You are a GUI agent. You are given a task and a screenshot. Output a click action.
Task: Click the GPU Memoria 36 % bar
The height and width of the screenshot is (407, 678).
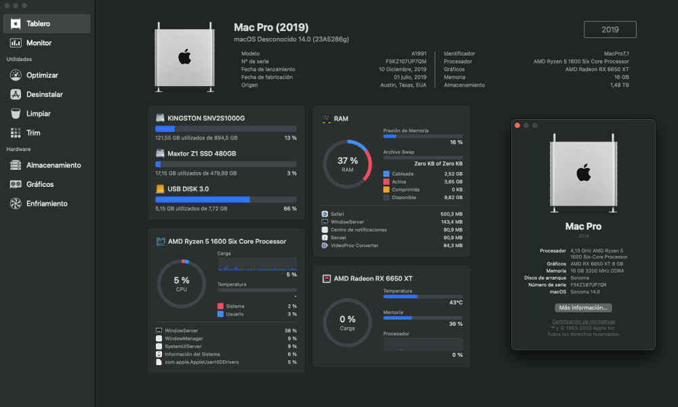pos(422,318)
